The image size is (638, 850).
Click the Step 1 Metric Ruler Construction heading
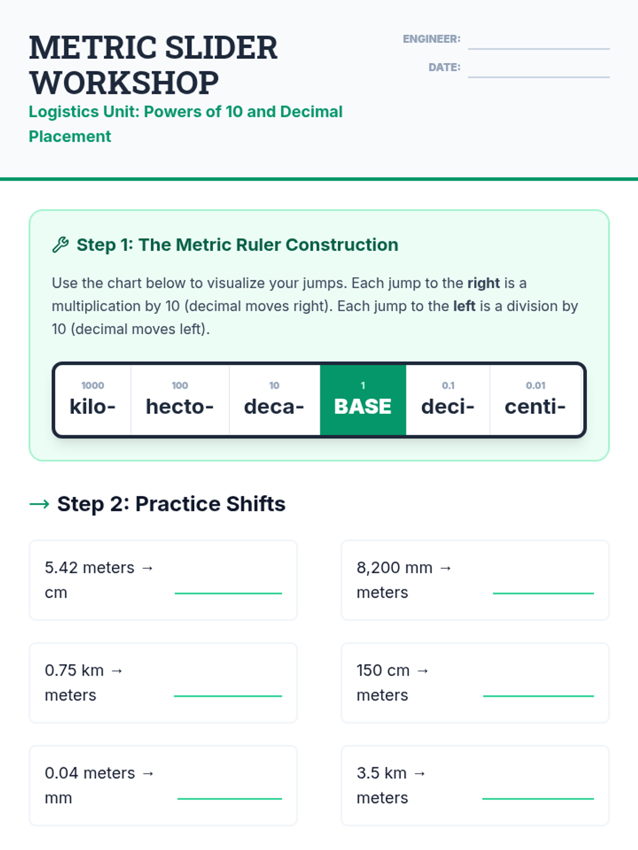pos(237,245)
